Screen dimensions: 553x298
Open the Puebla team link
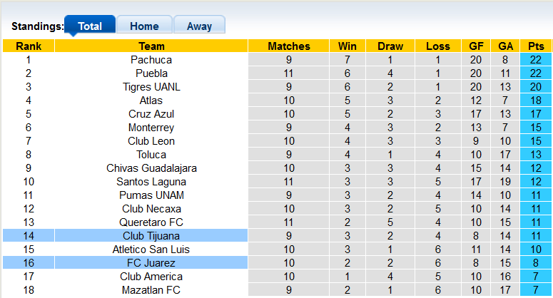coord(151,73)
